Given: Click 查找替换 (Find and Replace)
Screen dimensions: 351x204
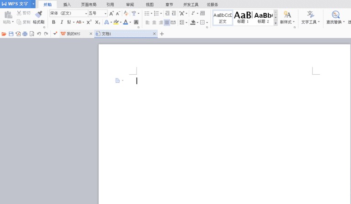Looking at the screenshot, I should click(x=335, y=17).
